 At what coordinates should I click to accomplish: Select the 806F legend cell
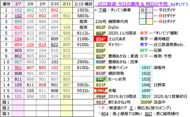[x=101, y=50]
